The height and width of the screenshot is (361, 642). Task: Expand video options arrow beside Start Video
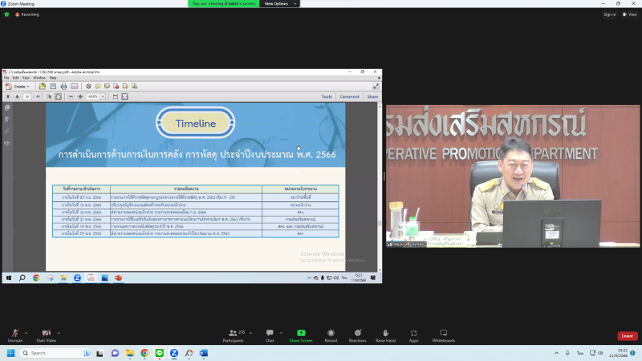[x=59, y=333]
